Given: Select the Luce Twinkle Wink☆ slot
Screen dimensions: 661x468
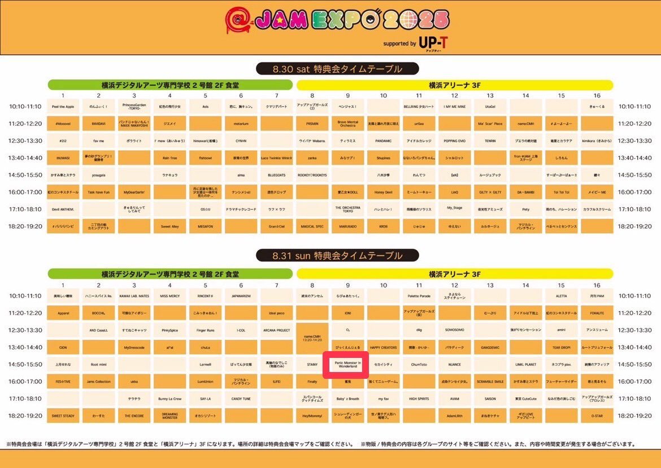Looking at the screenshot, I should (x=276, y=158).
